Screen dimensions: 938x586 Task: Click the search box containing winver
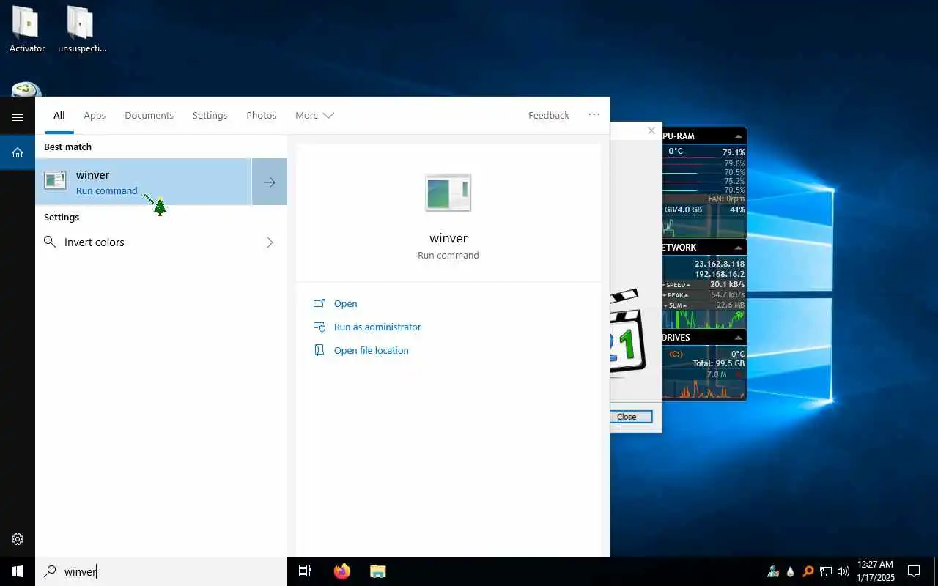point(161,571)
